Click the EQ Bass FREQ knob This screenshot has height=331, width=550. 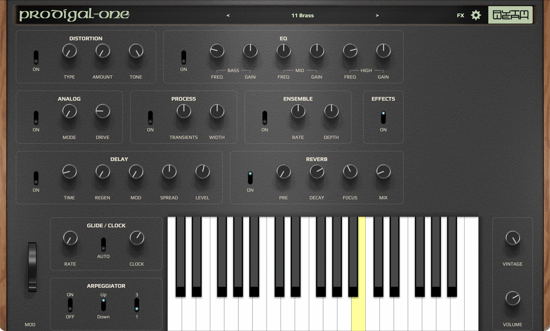tap(217, 51)
